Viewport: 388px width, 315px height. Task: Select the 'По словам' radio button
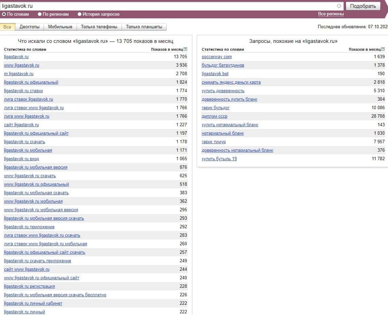[x=4, y=14]
